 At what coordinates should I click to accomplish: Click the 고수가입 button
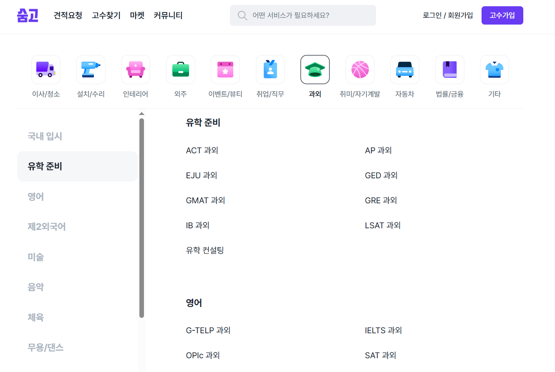[502, 15]
